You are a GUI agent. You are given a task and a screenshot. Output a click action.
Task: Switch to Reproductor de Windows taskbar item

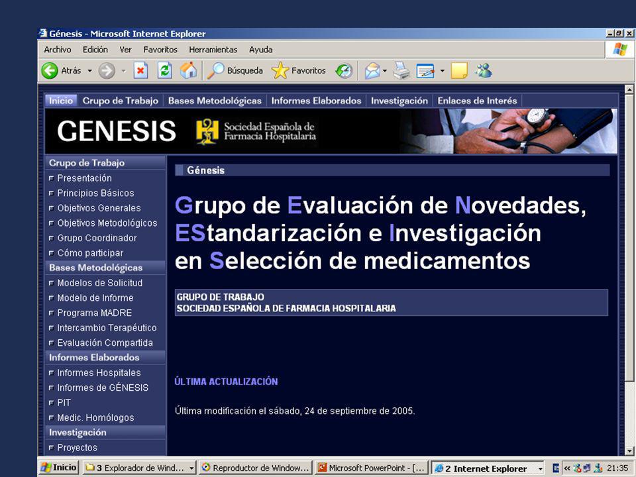coord(256,468)
